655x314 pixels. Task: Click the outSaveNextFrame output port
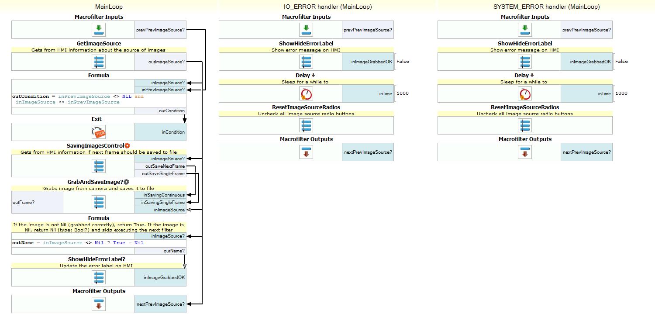pos(165,166)
